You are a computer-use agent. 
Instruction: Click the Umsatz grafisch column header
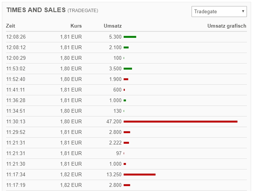click(x=227, y=26)
